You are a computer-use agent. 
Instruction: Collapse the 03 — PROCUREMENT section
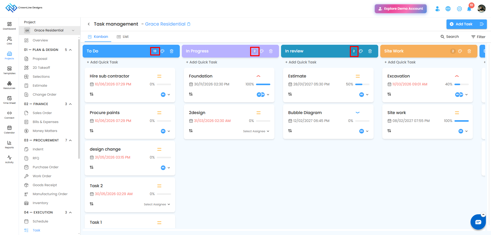pyautogui.click(x=70, y=140)
